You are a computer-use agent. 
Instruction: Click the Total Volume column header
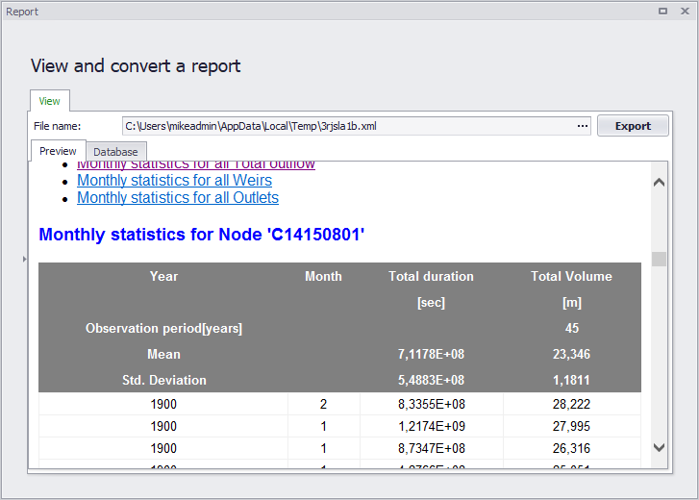[x=571, y=276]
